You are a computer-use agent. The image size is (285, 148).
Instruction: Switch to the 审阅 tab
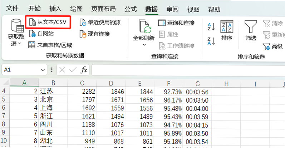coord(172,9)
